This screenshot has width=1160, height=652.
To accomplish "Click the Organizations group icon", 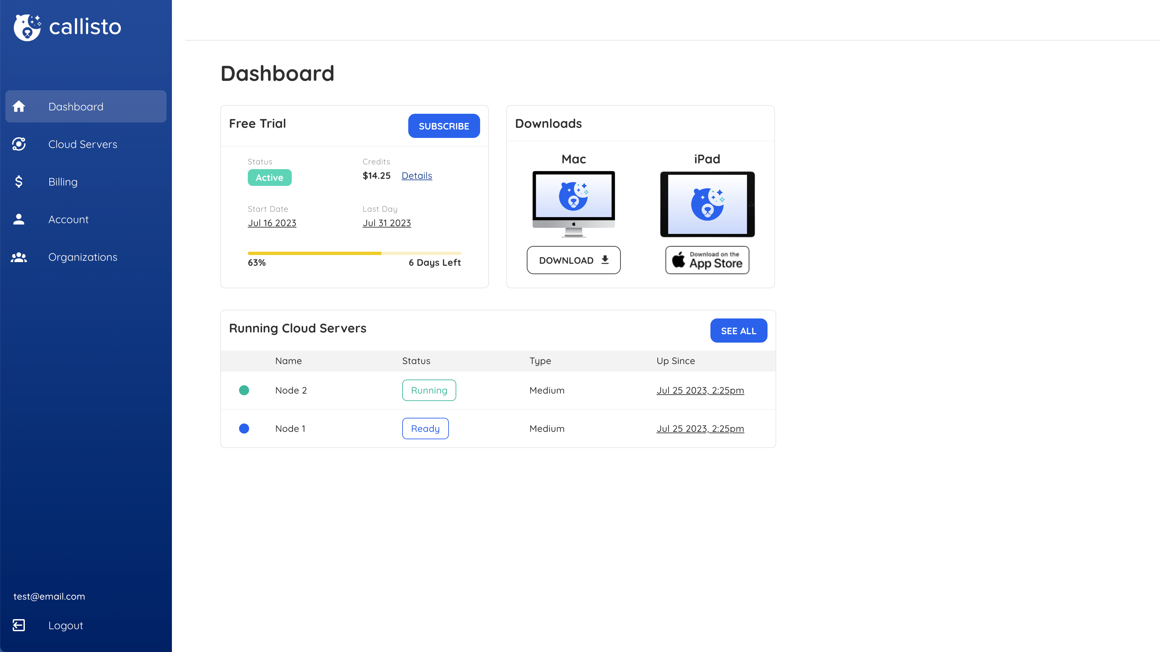I will (x=19, y=256).
